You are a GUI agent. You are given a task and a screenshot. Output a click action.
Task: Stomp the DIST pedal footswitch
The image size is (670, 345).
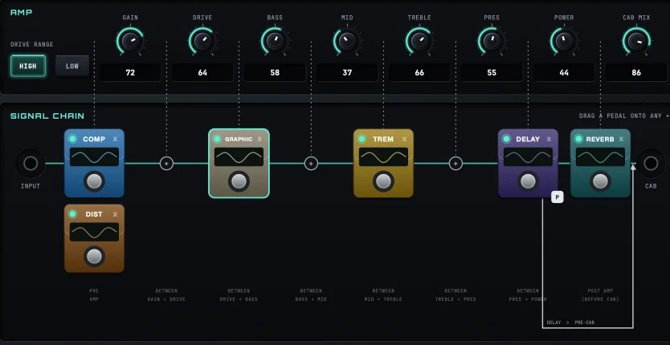(x=95, y=257)
